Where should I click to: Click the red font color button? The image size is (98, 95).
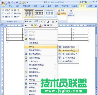[x=40, y=25]
